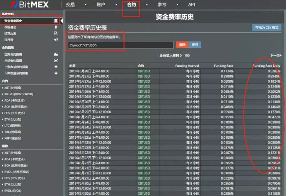Click the BitMEX logo
The width and height of the screenshot is (286, 196).
(x=30, y=5)
